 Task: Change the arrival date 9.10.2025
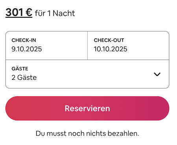27,49
